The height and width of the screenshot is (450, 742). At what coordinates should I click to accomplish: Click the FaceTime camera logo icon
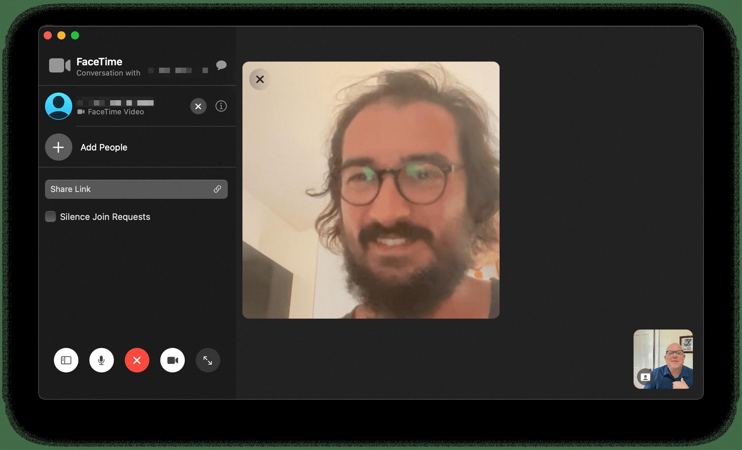coord(60,65)
